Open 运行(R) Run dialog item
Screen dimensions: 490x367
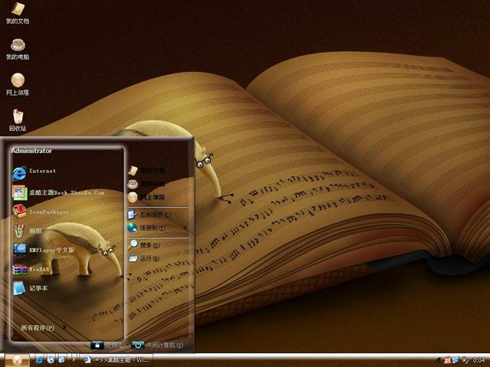point(144,258)
